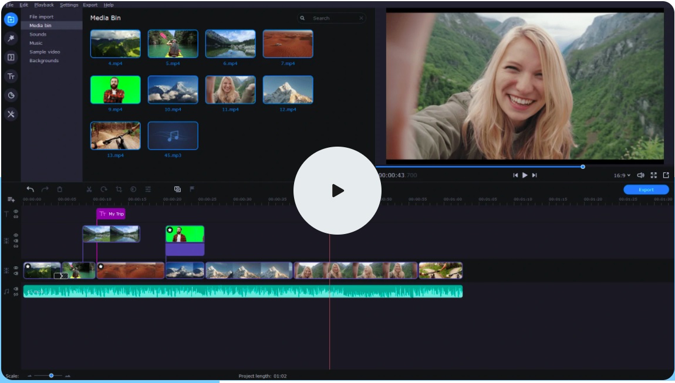Screen dimensions: 675x383
Task: Add a marker with flag icon
Action: point(192,189)
